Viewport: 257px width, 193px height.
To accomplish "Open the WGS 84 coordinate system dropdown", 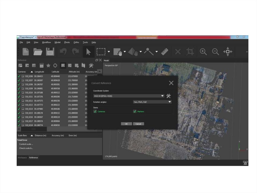I will tap(128, 96).
